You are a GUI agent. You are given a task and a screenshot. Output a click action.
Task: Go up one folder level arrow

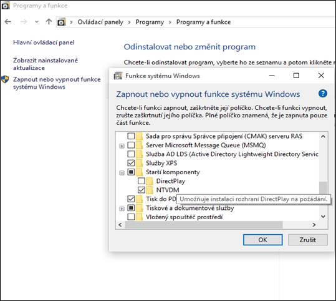(49, 22)
